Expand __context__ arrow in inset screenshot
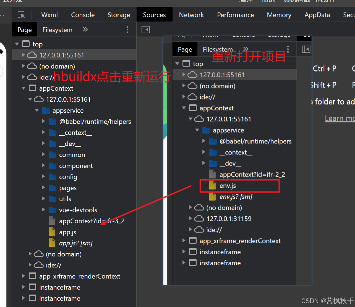 coord(204,152)
